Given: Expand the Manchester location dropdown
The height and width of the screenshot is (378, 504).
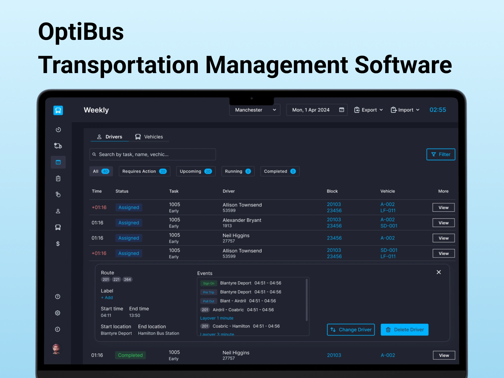Looking at the screenshot, I should pyautogui.click(x=255, y=110).
